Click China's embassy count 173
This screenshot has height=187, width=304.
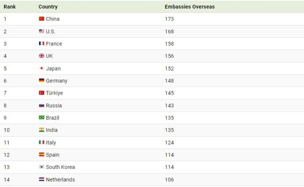point(169,19)
